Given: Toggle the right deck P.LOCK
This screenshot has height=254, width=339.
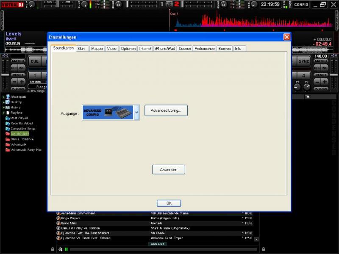Looking at the screenshot, I should pyautogui.click(x=321, y=89).
